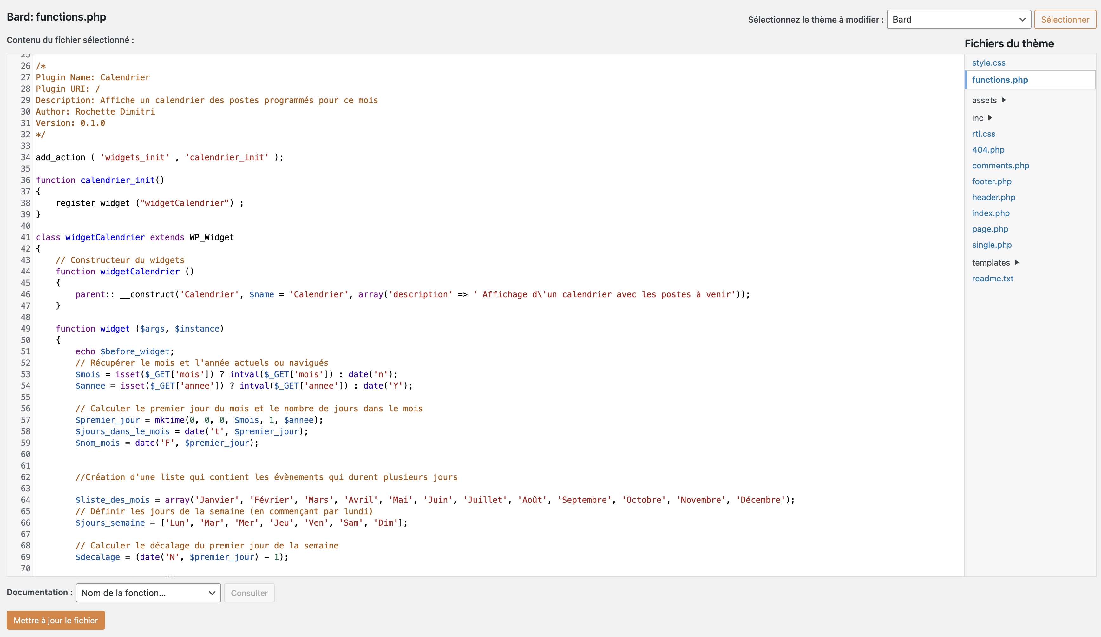Click the Sélectionner button

[1065, 19]
